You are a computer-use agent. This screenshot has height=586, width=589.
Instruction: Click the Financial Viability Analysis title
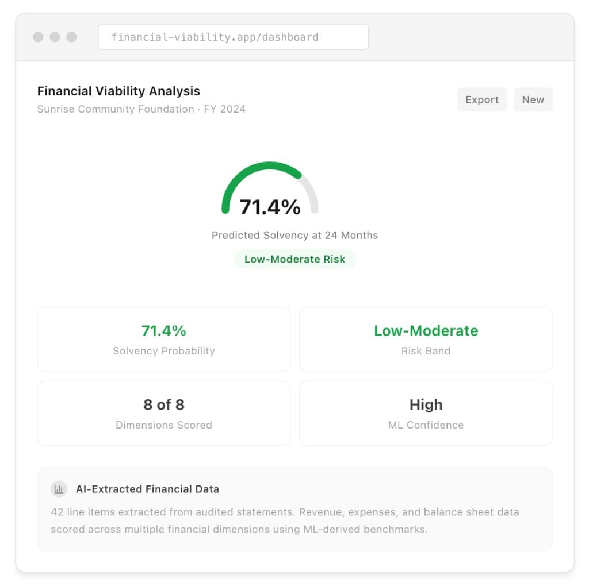(118, 91)
